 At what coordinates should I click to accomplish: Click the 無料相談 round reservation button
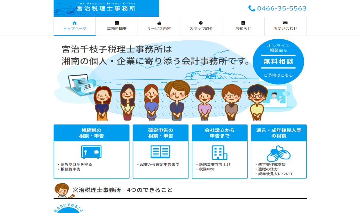(x=278, y=62)
